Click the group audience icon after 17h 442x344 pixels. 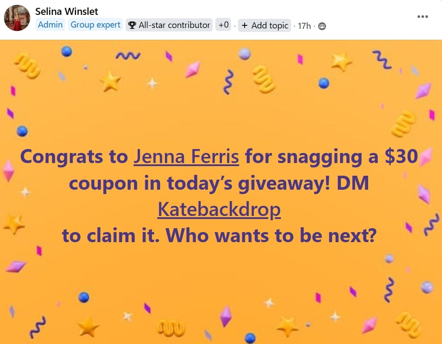[322, 26]
